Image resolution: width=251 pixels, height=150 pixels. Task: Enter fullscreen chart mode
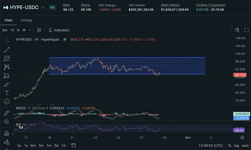247,30
